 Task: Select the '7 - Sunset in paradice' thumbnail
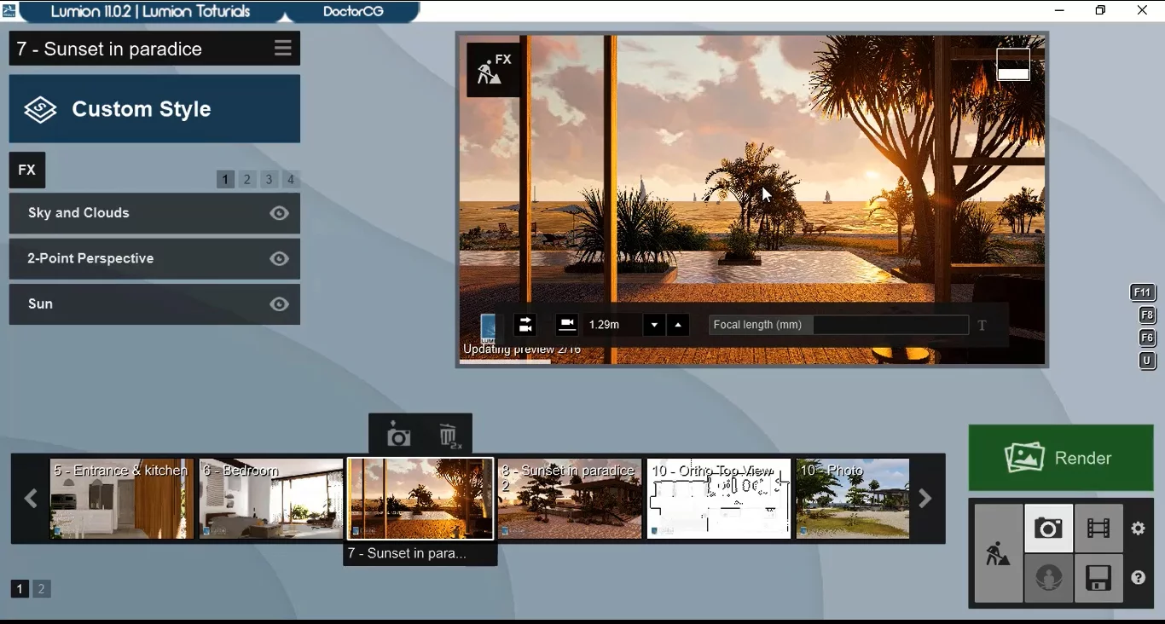[x=420, y=499]
